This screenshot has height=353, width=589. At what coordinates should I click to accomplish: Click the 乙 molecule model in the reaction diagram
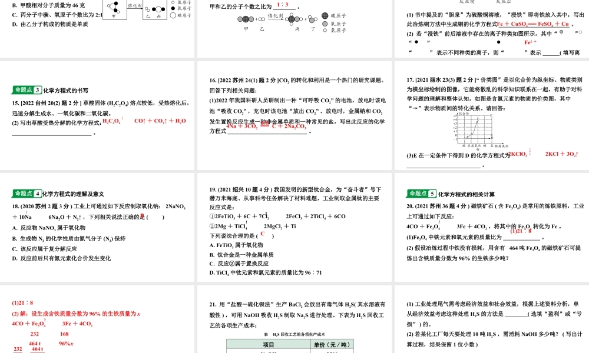click(262, 19)
